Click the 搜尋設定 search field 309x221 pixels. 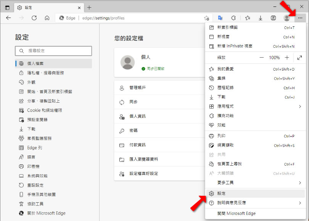[x=53, y=51]
